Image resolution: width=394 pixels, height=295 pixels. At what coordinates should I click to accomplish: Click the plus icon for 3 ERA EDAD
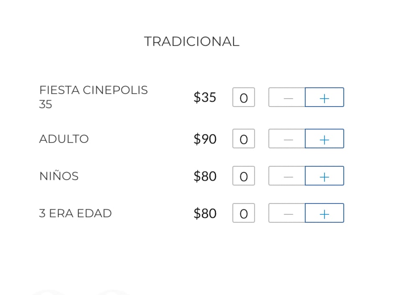pyautogui.click(x=325, y=213)
